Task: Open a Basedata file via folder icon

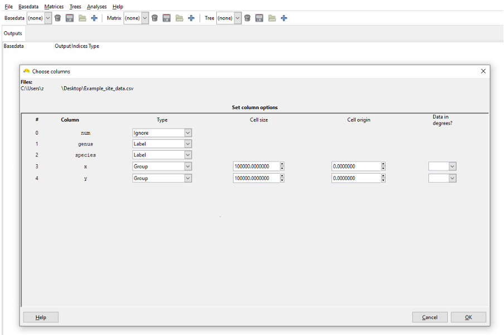Action: [82, 18]
